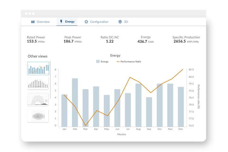Click the March performance ratio low point
This screenshot has width=228, height=152.
point(86,125)
